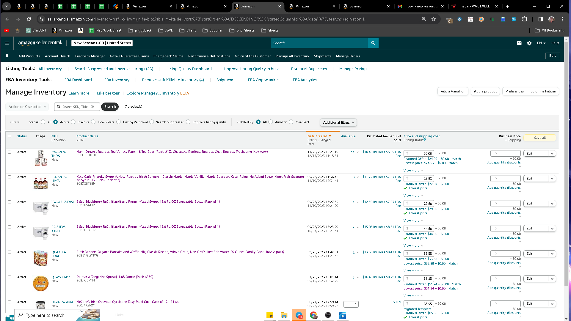This screenshot has height=321, width=571.
Task: Open the EN language dropdown
Action: click(x=541, y=43)
